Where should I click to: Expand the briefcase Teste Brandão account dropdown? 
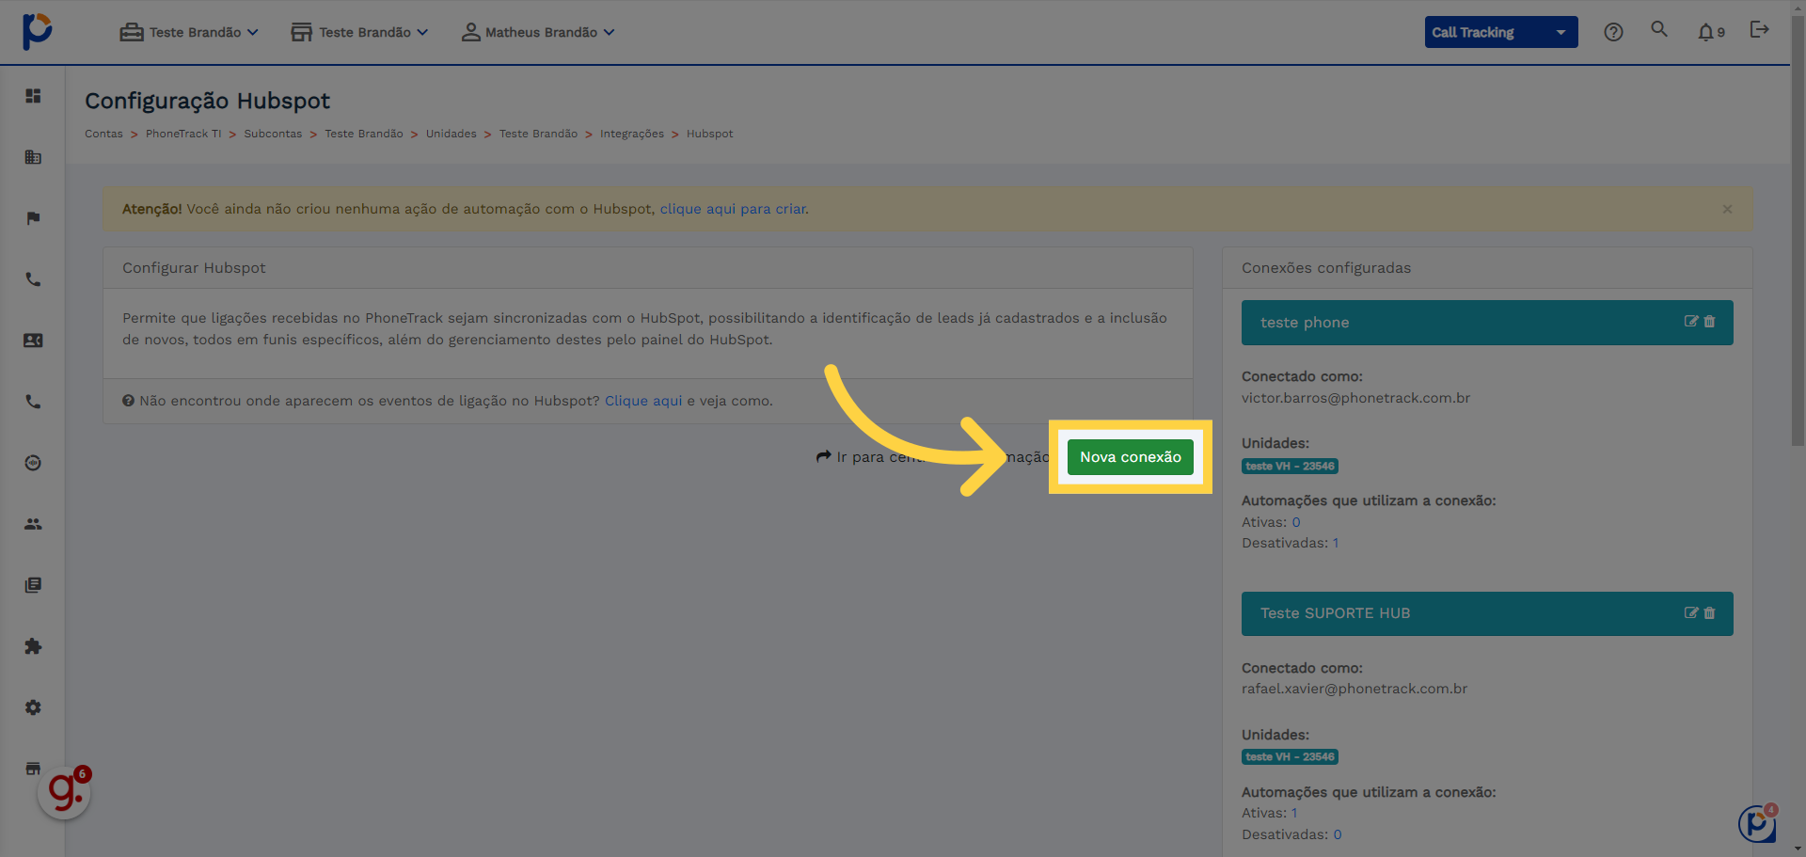click(189, 32)
